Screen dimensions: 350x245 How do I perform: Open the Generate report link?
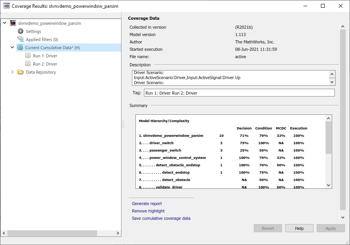(x=147, y=204)
